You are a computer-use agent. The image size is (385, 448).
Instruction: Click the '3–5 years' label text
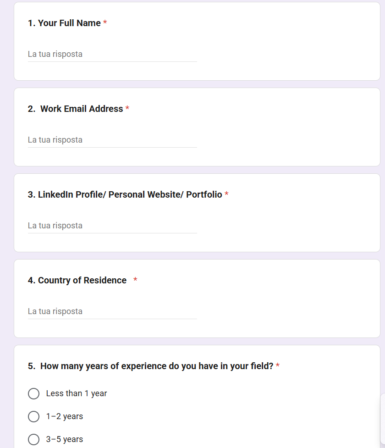point(64,439)
